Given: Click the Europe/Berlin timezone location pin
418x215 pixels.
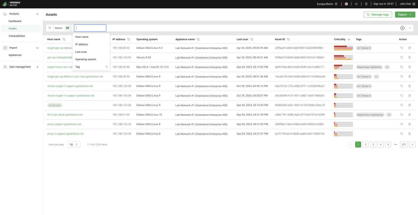Looking at the screenshot, I should click(x=336, y=4).
